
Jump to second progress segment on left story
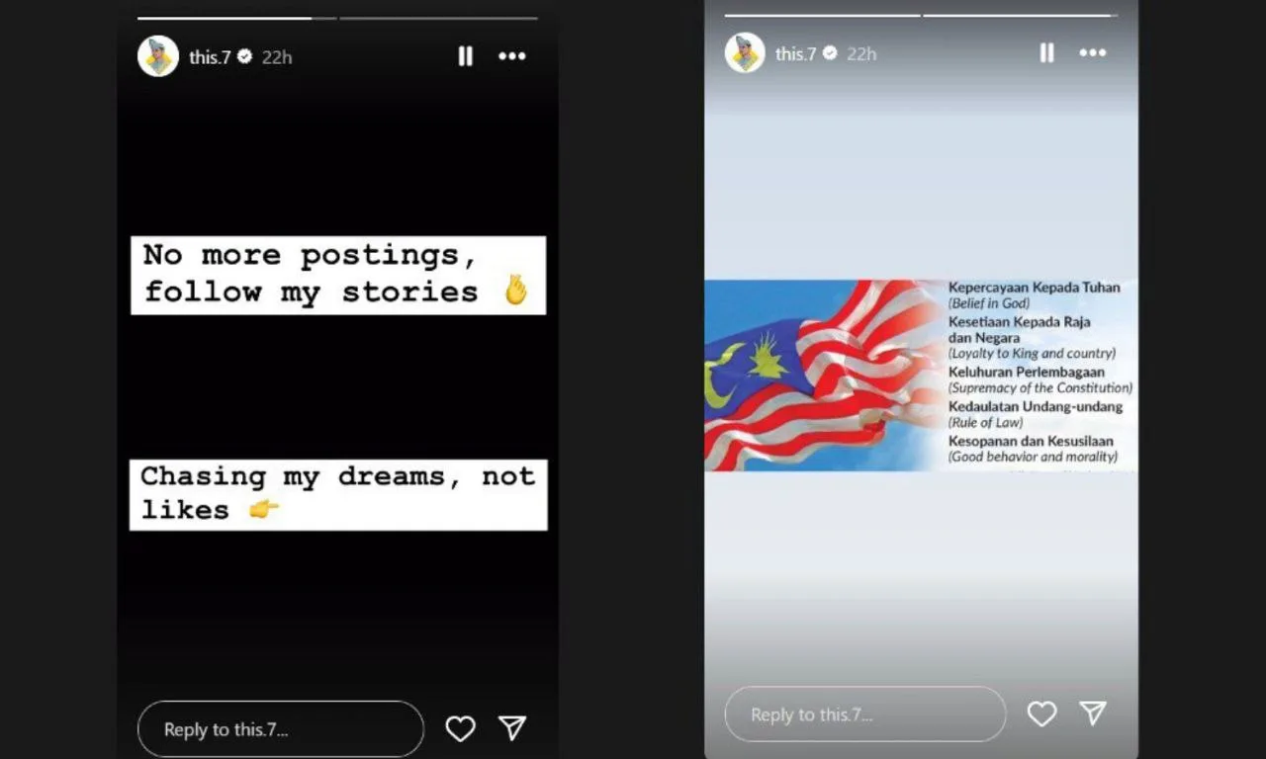pyautogui.click(x=439, y=18)
